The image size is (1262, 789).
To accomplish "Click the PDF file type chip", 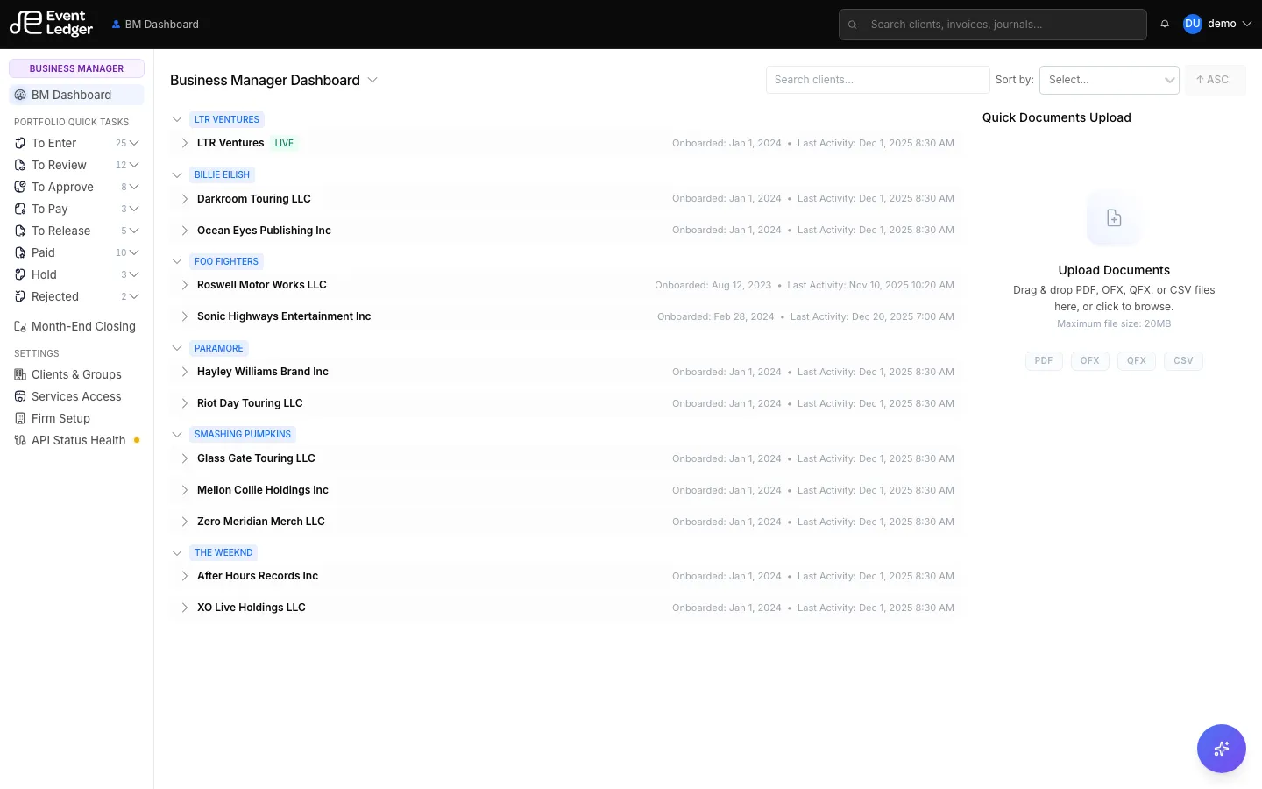I will tap(1044, 360).
